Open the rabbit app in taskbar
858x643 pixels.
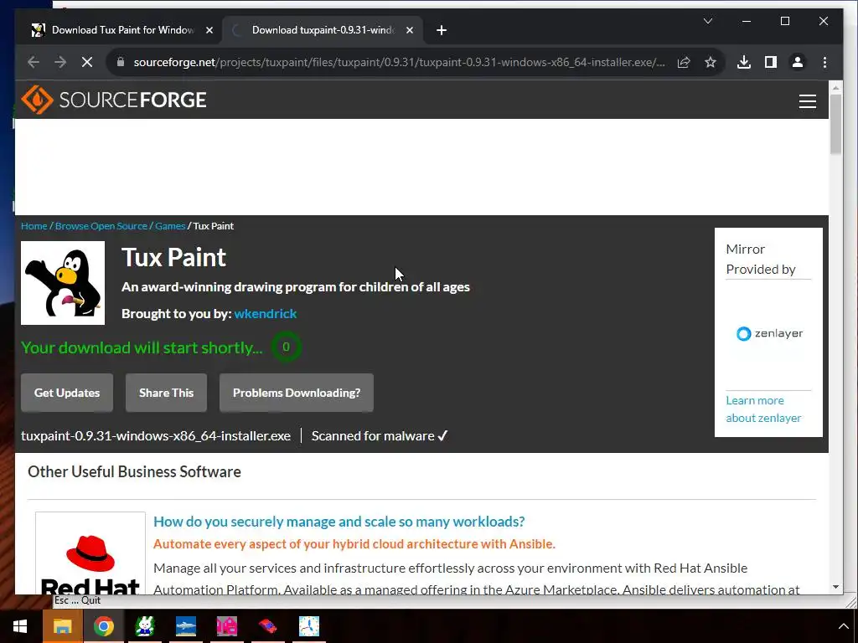point(144,626)
